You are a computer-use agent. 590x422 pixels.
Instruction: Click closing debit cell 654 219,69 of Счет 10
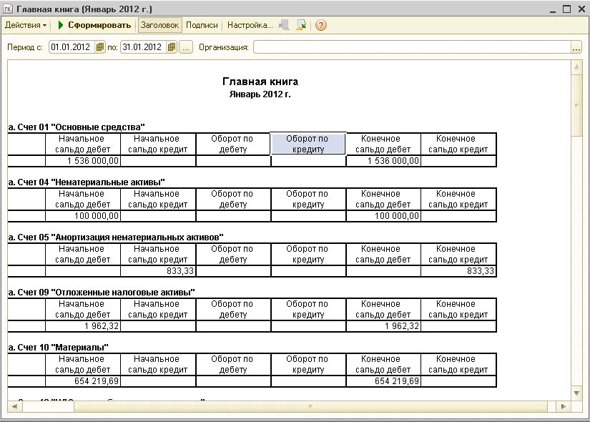pos(383,381)
